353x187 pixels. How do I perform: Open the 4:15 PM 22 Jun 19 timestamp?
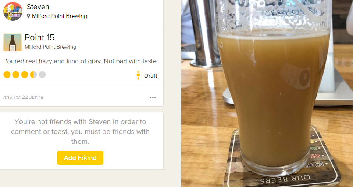[24, 97]
